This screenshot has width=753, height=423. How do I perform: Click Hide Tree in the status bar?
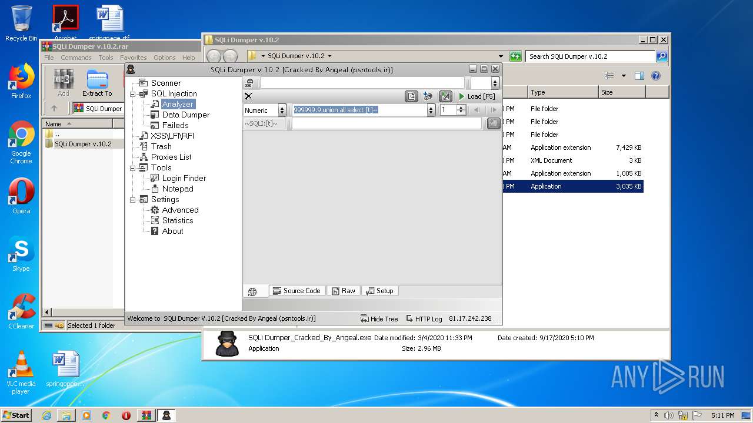coord(379,319)
